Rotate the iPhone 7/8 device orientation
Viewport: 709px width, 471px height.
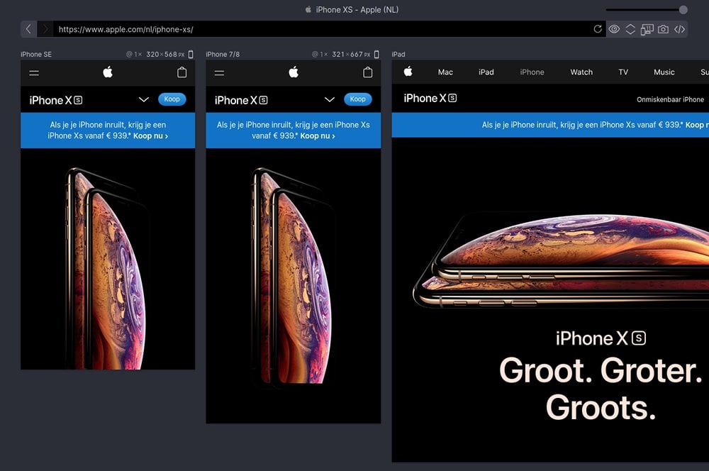[376, 55]
